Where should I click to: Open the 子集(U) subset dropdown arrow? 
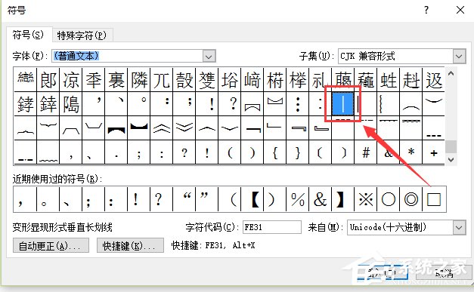[x=459, y=56]
